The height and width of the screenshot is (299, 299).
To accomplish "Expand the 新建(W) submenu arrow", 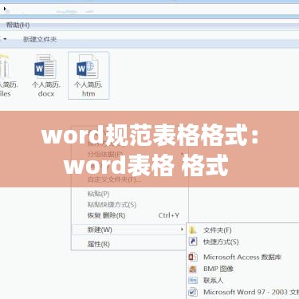I will [182, 229].
